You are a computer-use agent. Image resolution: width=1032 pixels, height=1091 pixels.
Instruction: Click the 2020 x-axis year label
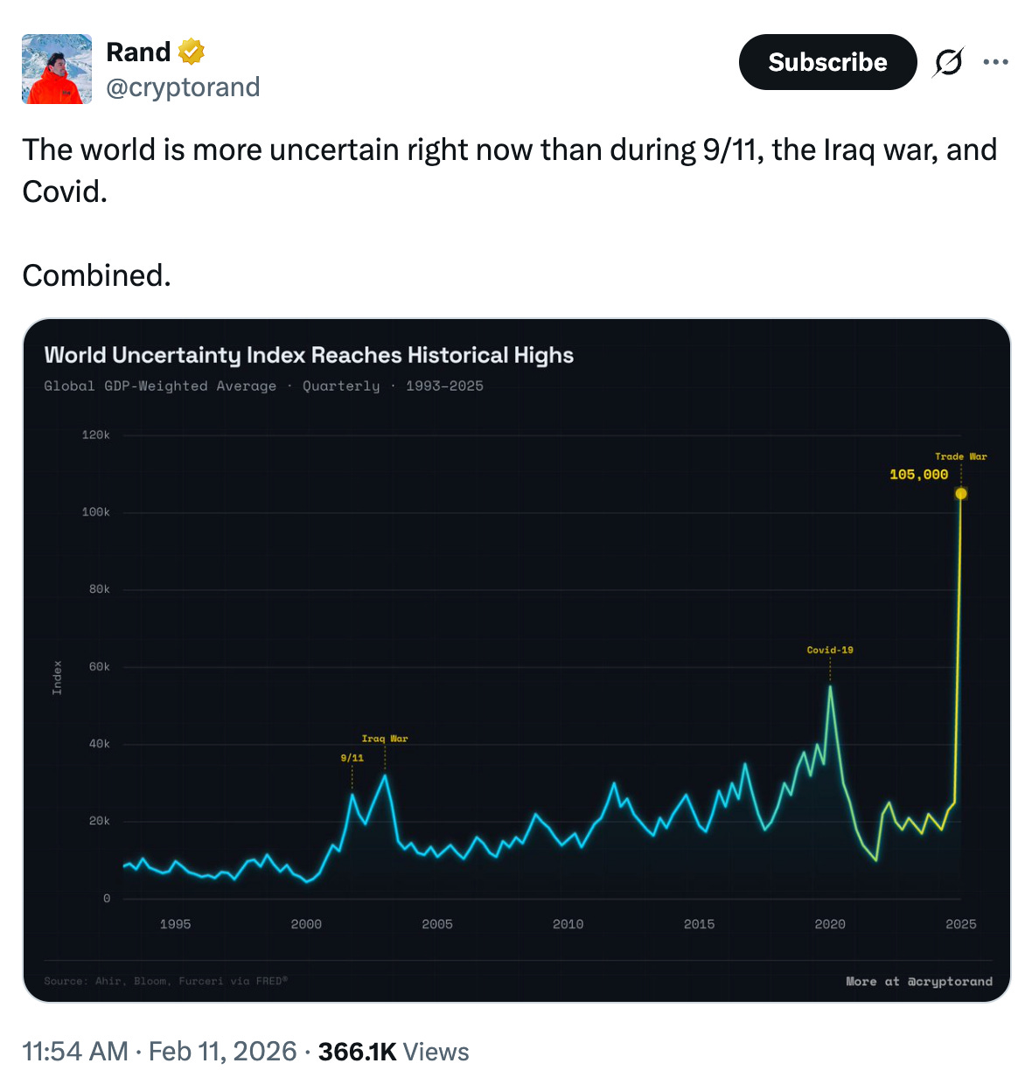click(830, 924)
